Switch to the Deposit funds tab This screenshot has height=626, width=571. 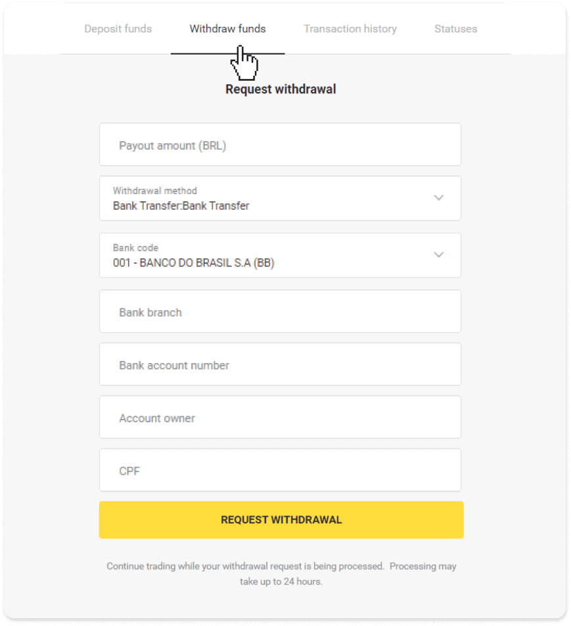pyautogui.click(x=117, y=29)
